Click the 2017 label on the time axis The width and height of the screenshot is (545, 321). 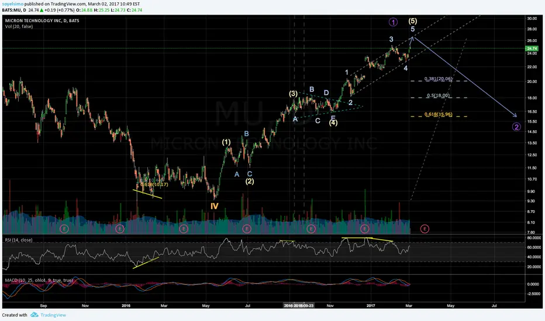(x=371, y=306)
